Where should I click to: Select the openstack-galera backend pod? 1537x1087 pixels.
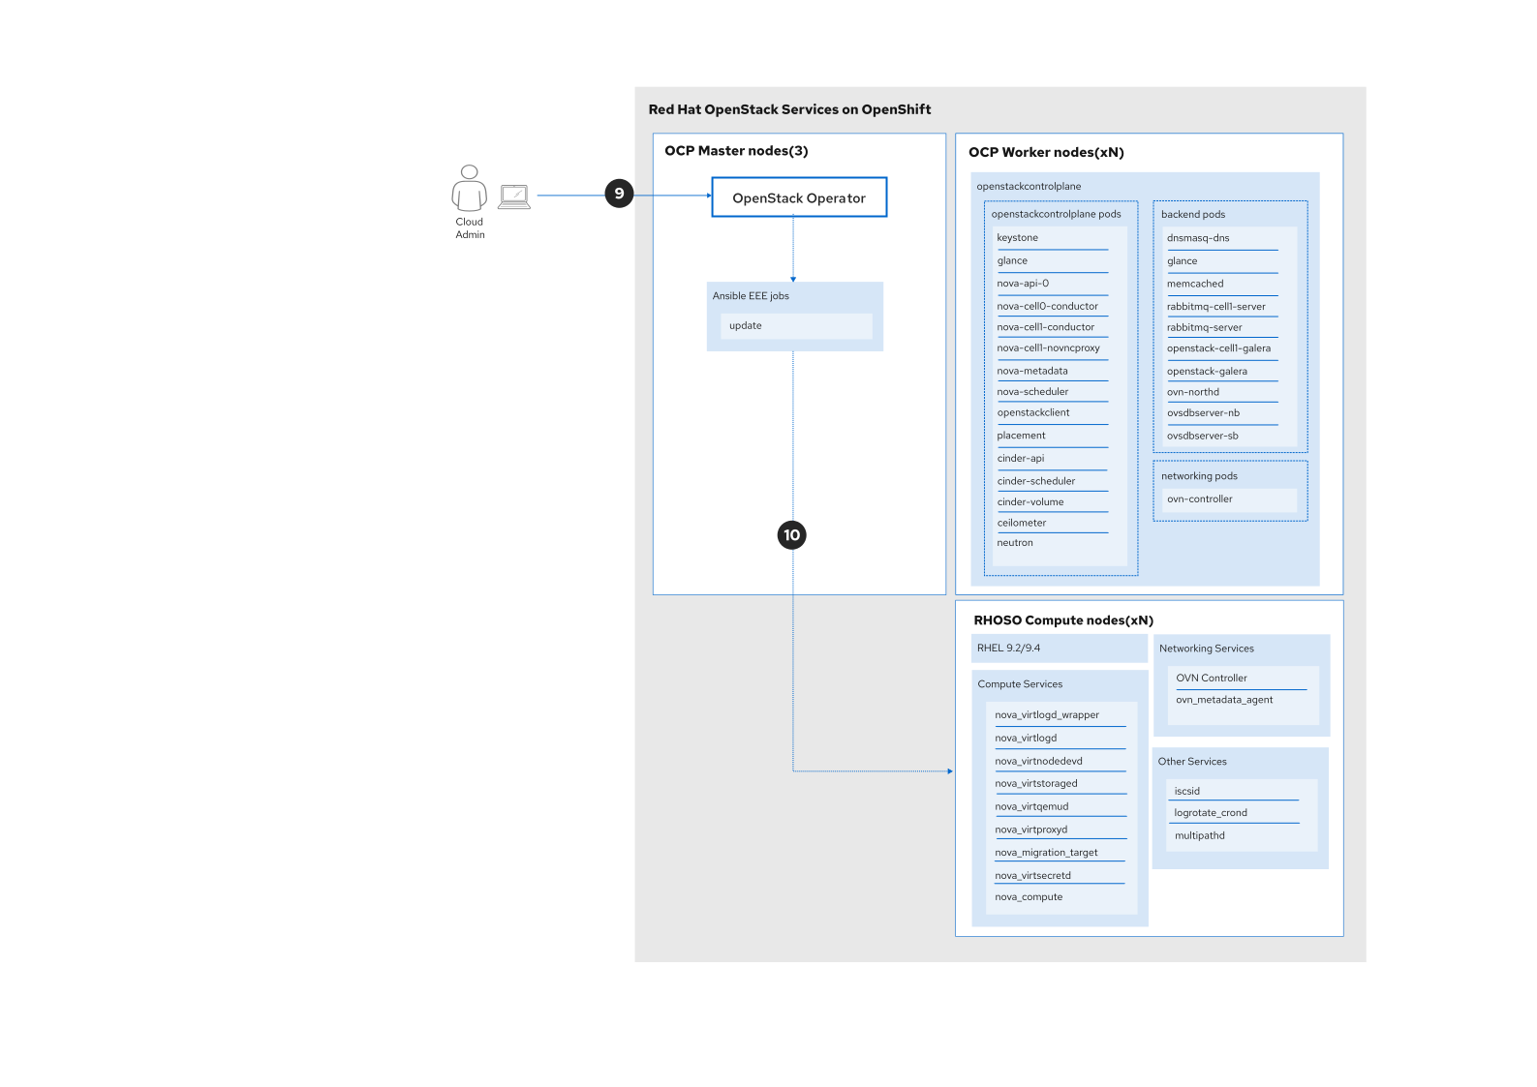click(x=1207, y=372)
